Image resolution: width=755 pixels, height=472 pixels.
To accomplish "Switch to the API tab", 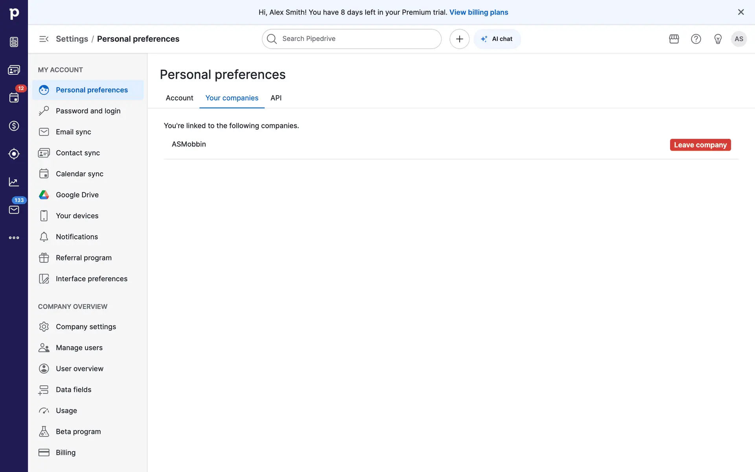I will [x=276, y=98].
